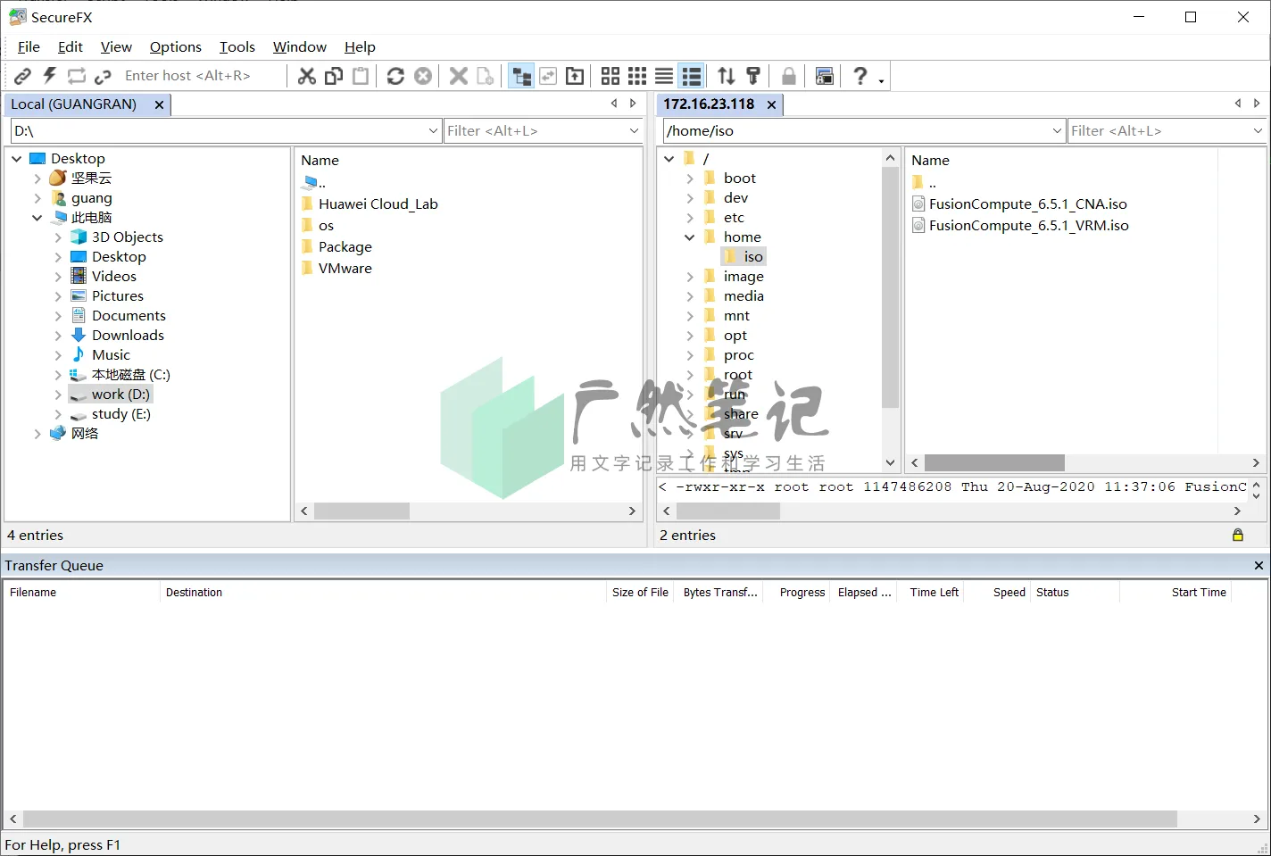Select the Huawei Cloud_Lab folder
Screen dimensions: 1271x856
point(378,204)
